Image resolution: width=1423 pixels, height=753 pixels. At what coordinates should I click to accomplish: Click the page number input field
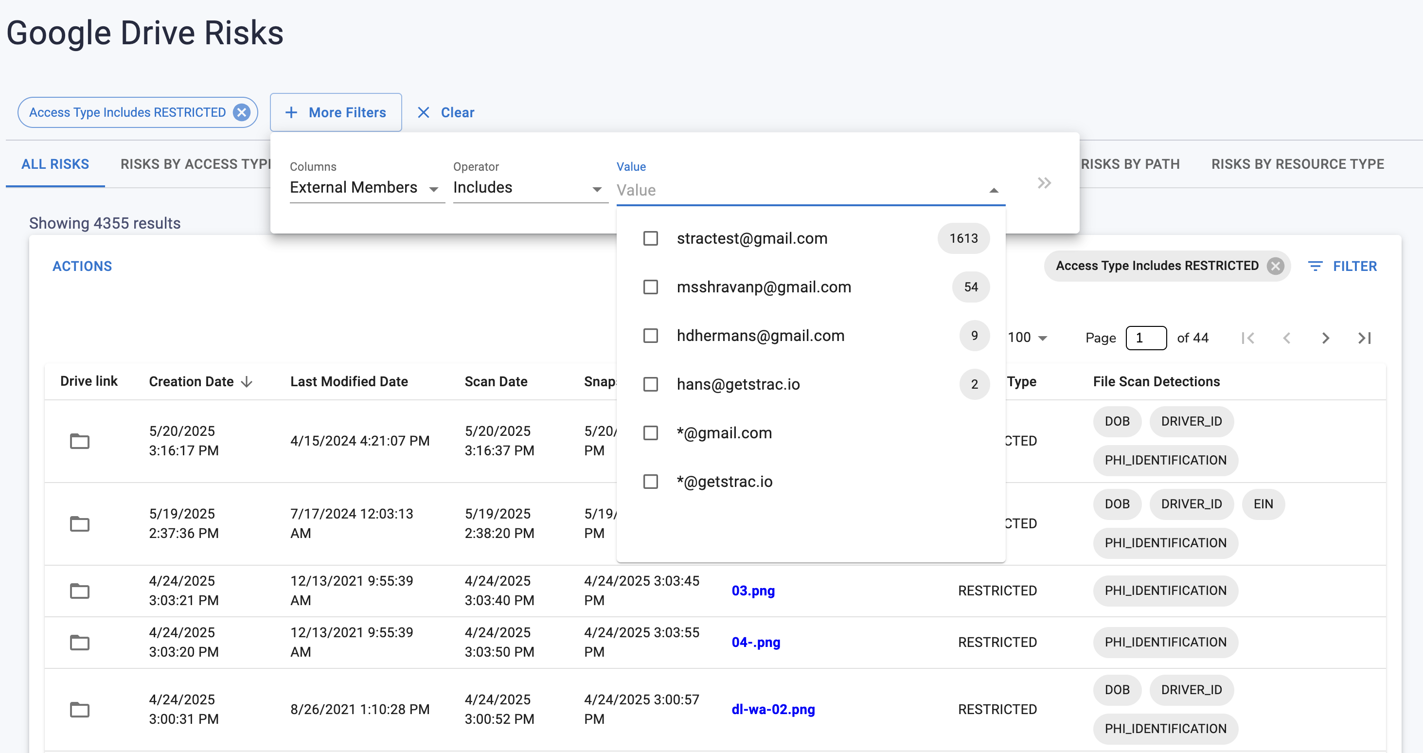[x=1146, y=338]
